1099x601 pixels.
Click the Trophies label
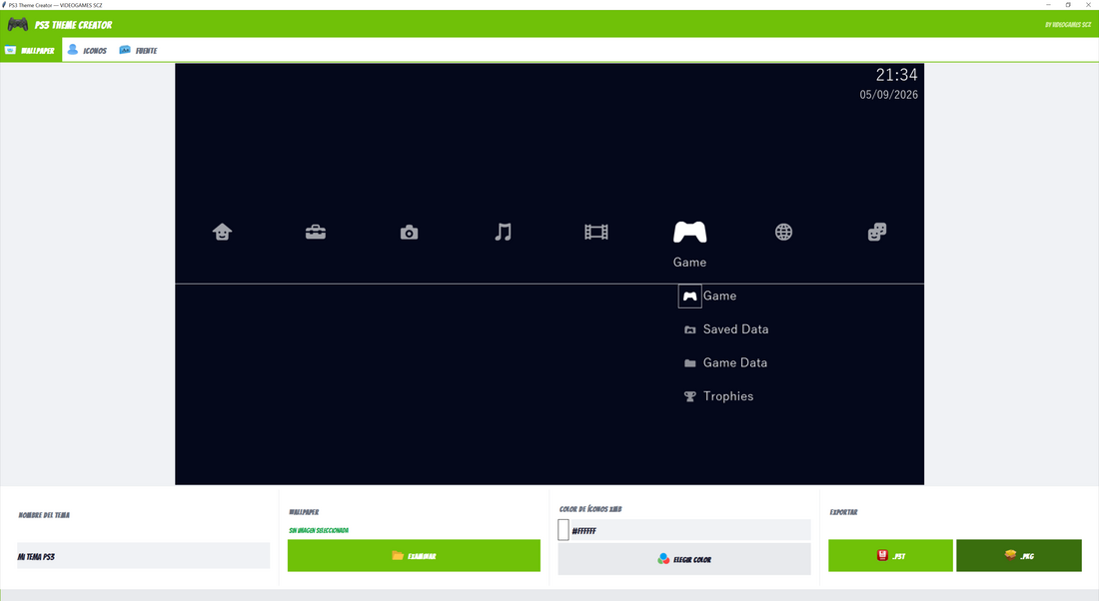[x=728, y=396]
